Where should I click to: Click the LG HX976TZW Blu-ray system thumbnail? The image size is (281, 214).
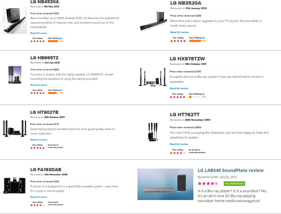[153, 77]
